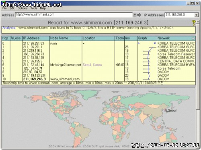Open the File menu

click(x=4, y=8)
